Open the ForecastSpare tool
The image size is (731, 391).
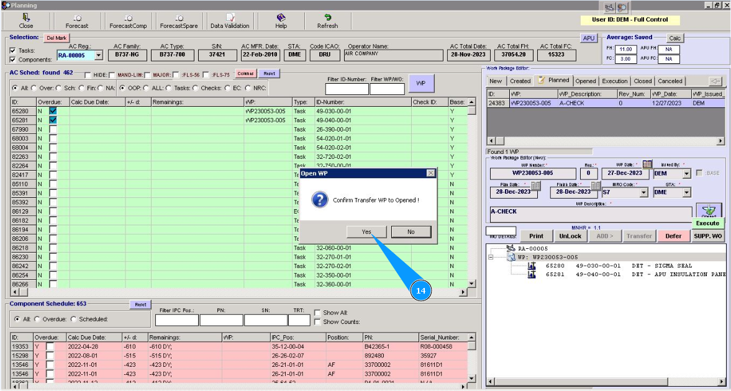(179, 21)
